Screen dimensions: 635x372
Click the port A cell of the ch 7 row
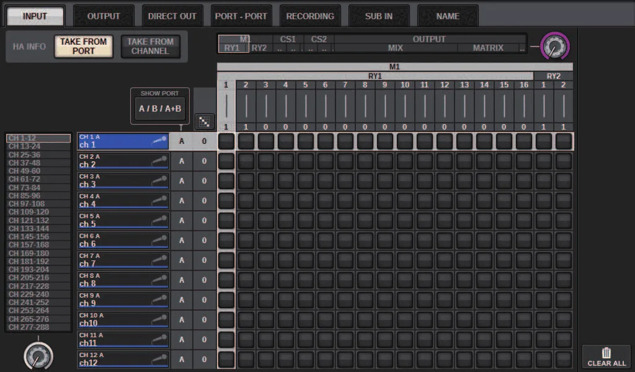pos(182,260)
